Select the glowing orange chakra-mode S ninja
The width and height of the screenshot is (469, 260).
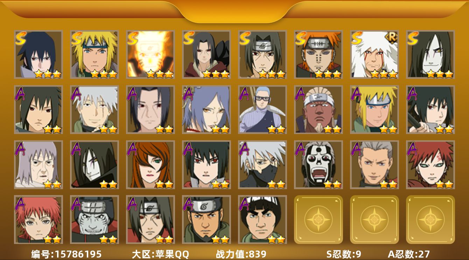150,54
